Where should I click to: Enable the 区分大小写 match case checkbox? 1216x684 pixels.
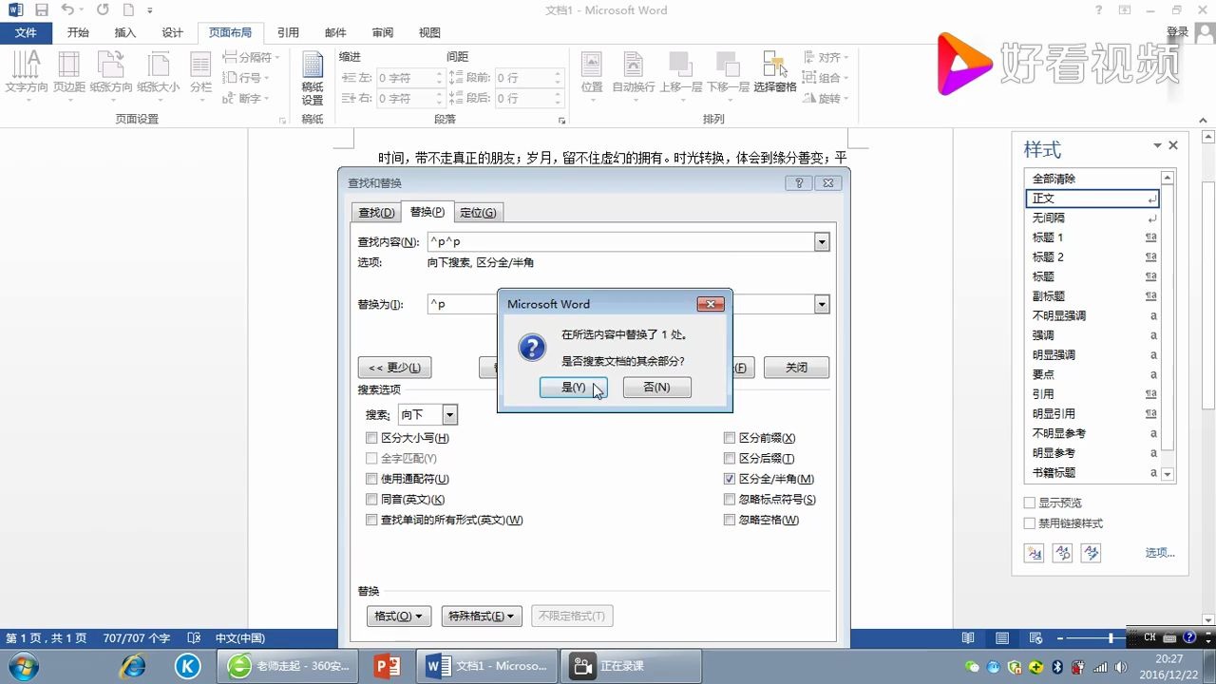point(371,437)
